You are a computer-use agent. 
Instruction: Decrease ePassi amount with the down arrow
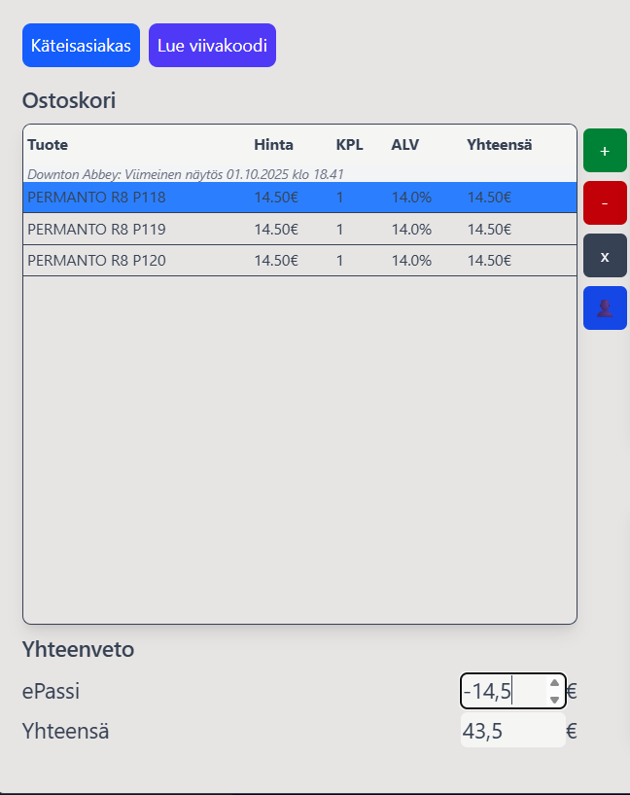tap(554, 700)
